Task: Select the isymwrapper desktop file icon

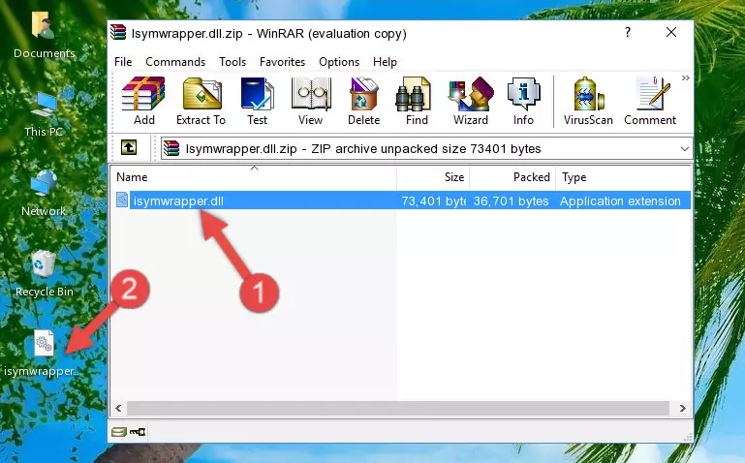Action: pyautogui.click(x=43, y=354)
